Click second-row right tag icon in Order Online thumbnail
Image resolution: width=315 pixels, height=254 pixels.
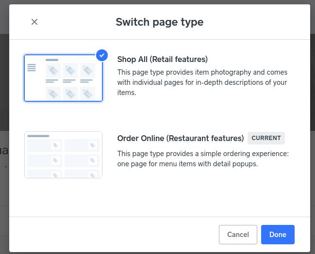pyautogui.click(x=93, y=160)
